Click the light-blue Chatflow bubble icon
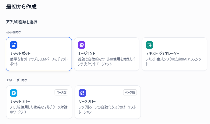 14,93
